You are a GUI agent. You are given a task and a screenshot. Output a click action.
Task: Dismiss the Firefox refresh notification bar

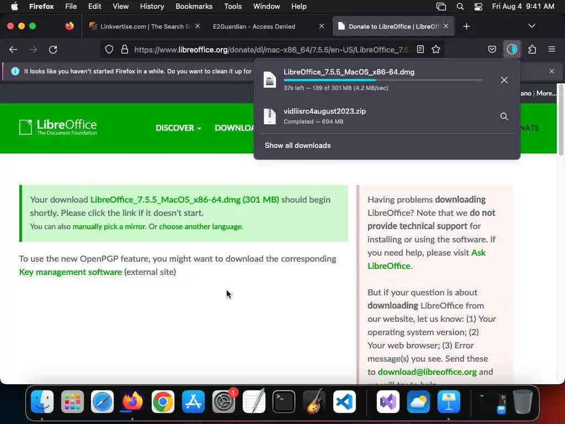point(552,71)
